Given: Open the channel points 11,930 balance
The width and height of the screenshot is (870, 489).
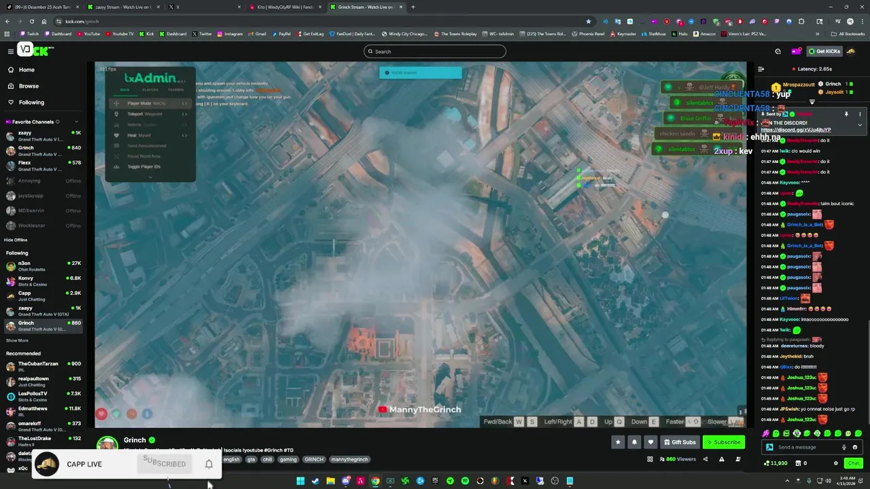Looking at the screenshot, I should click(776, 463).
